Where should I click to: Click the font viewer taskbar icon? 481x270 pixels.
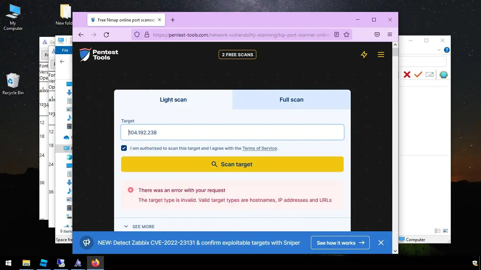point(78,263)
